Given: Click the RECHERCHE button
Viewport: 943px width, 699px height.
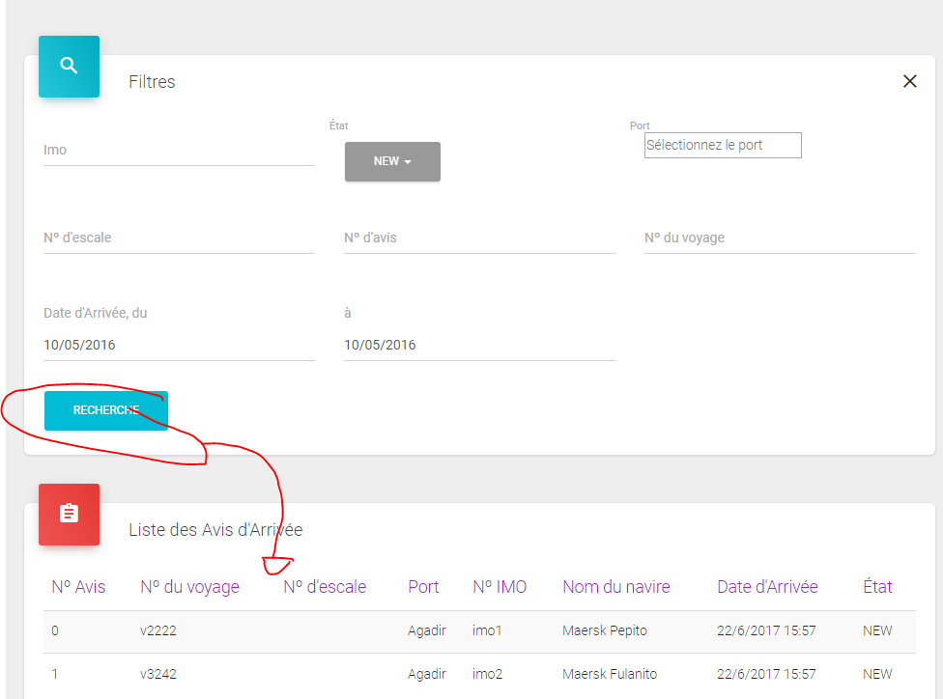Looking at the screenshot, I should (106, 410).
